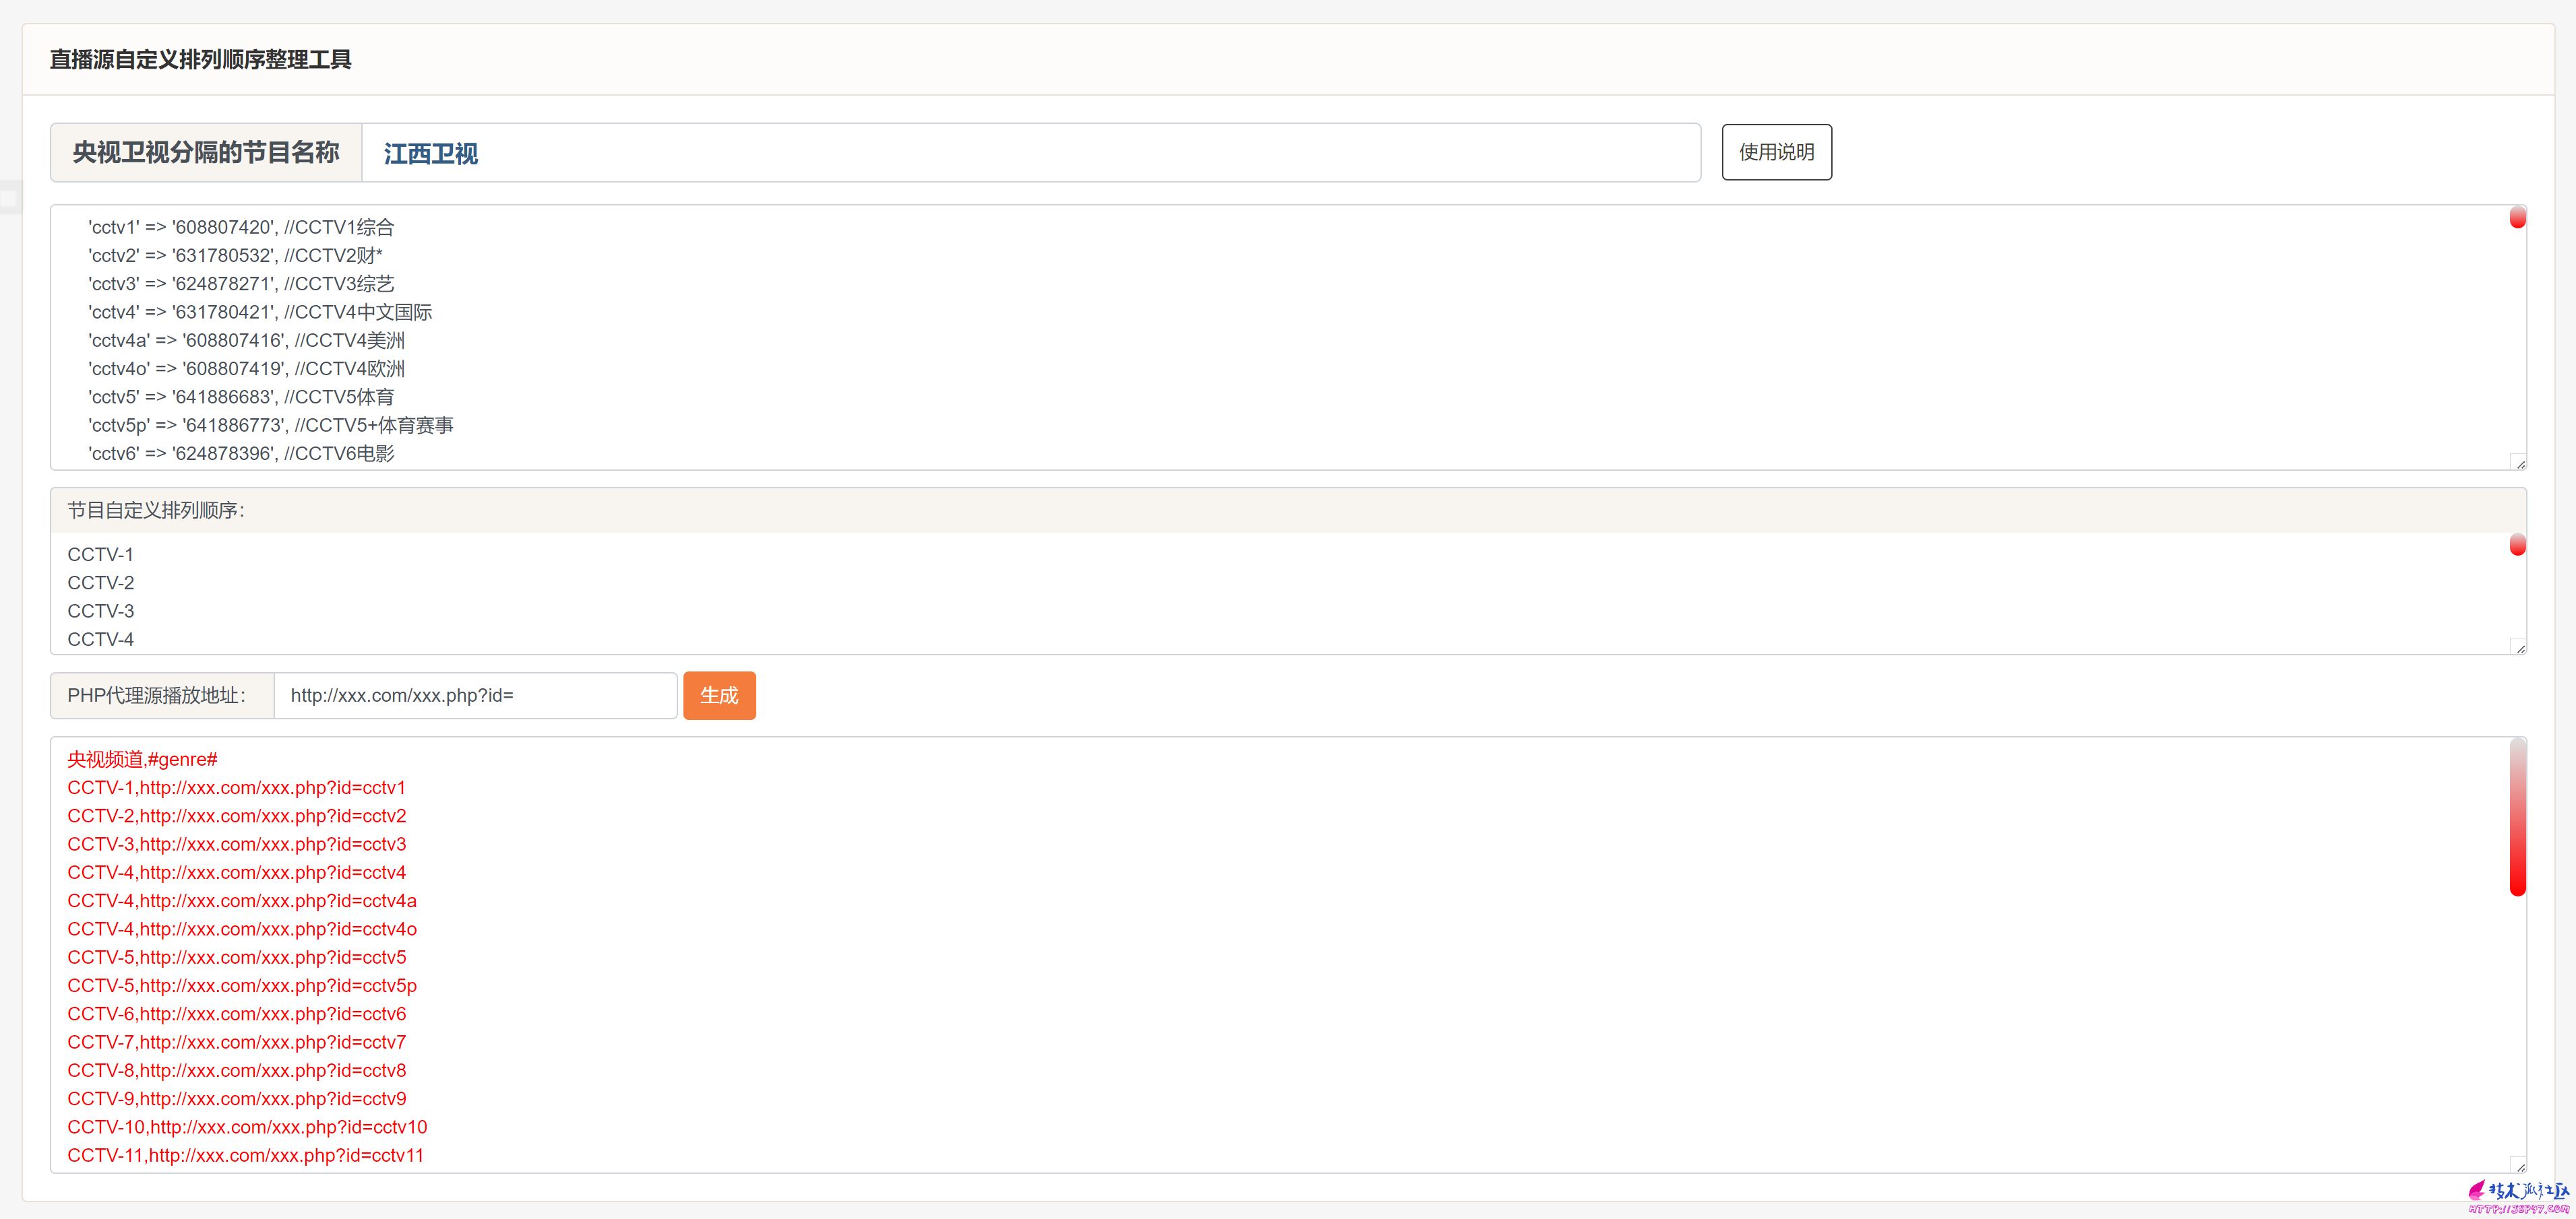Image resolution: width=2576 pixels, height=1219 pixels.
Task: Click the 'cctv5p' CCTV5+体育赛事 source line
Action: 271,426
